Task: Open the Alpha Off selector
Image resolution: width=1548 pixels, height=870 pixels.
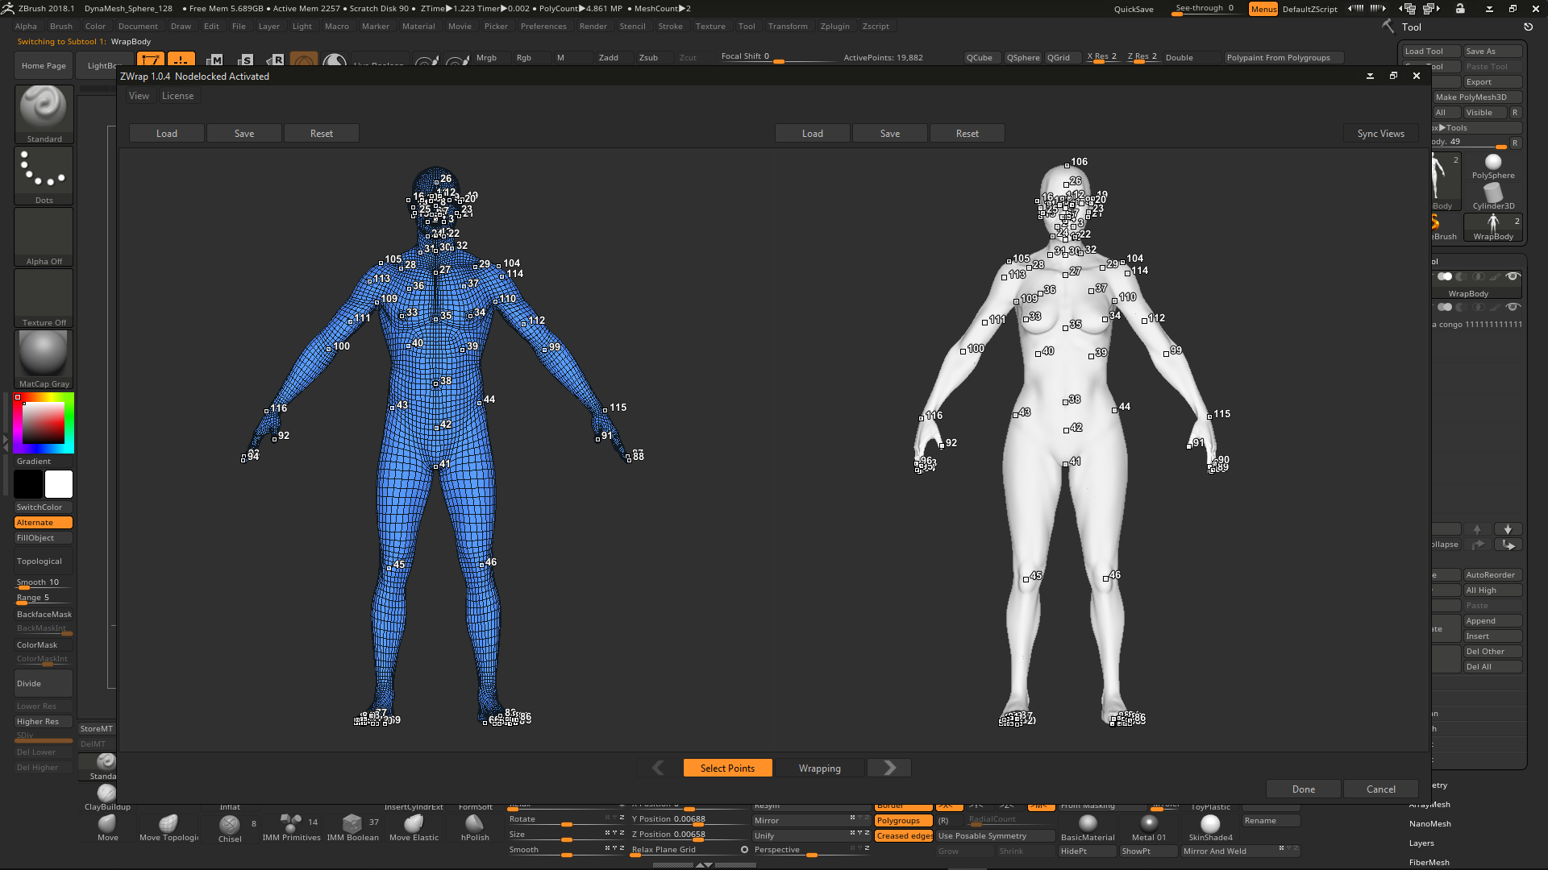Action: pyautogui.click(x=44, y=236)
